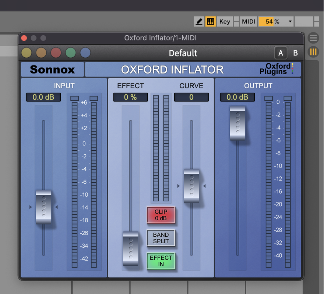Select preset slot B
324x294 pixels.
click(296, 53)
